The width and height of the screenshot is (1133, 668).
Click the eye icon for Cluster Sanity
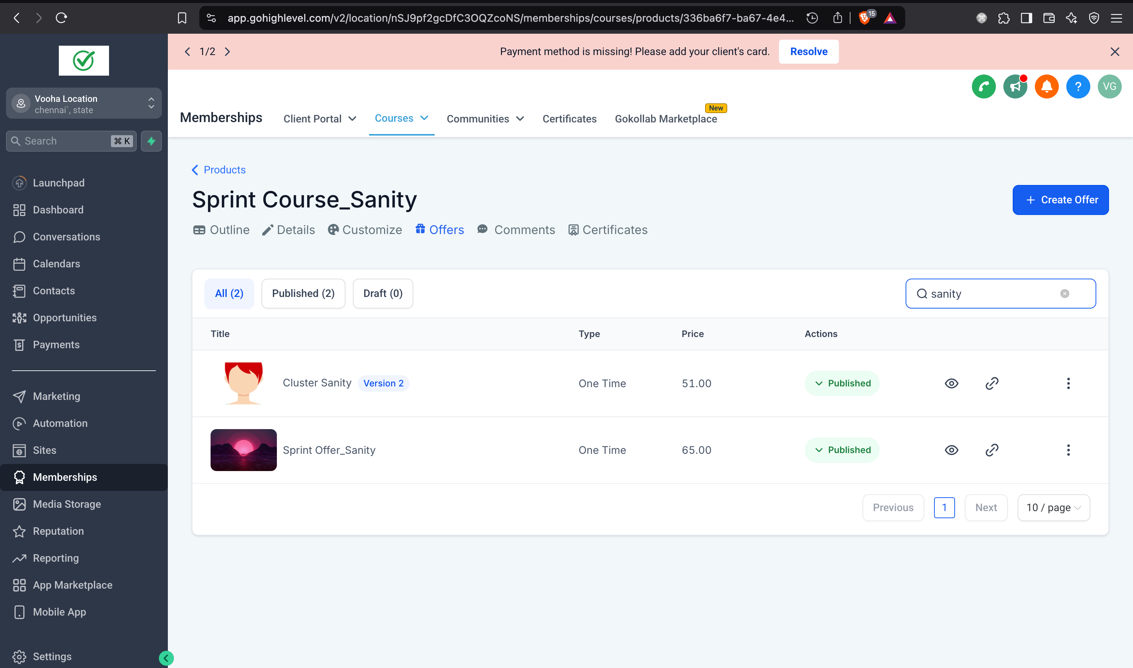coord(952,383)
